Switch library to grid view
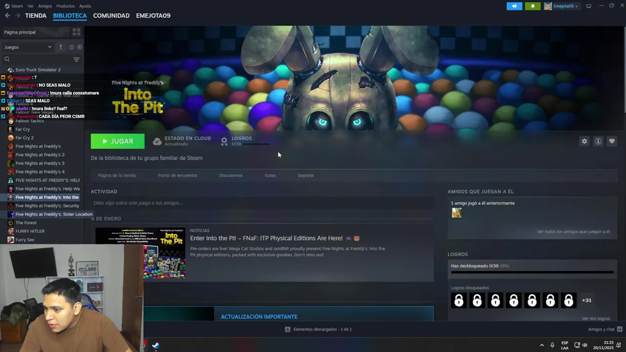The height and width of the screenshot is (352, 626). [76, 32]
